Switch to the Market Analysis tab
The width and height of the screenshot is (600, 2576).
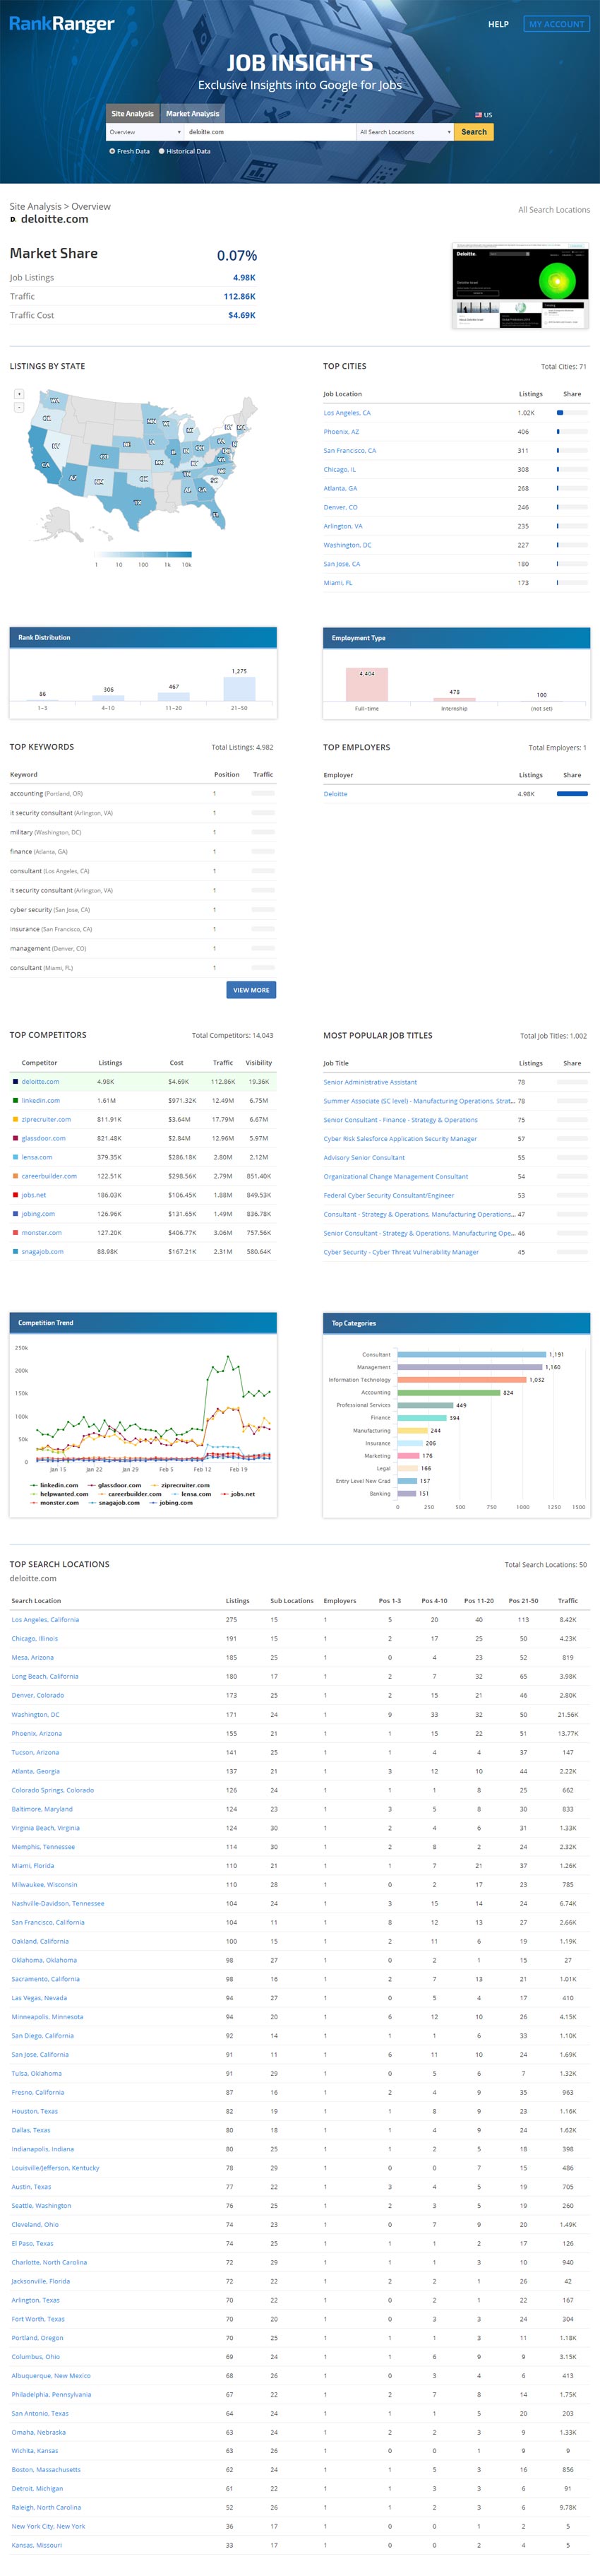click(x=193, y=113)
